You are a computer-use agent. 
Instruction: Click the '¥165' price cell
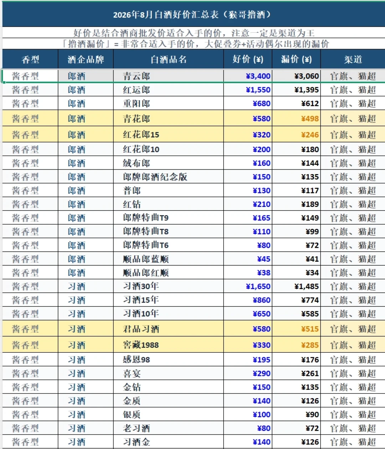click(248, 218)
